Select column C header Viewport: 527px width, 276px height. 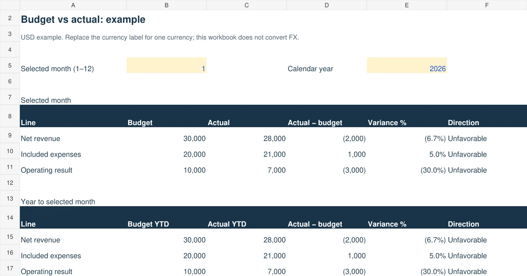point(246,5)
